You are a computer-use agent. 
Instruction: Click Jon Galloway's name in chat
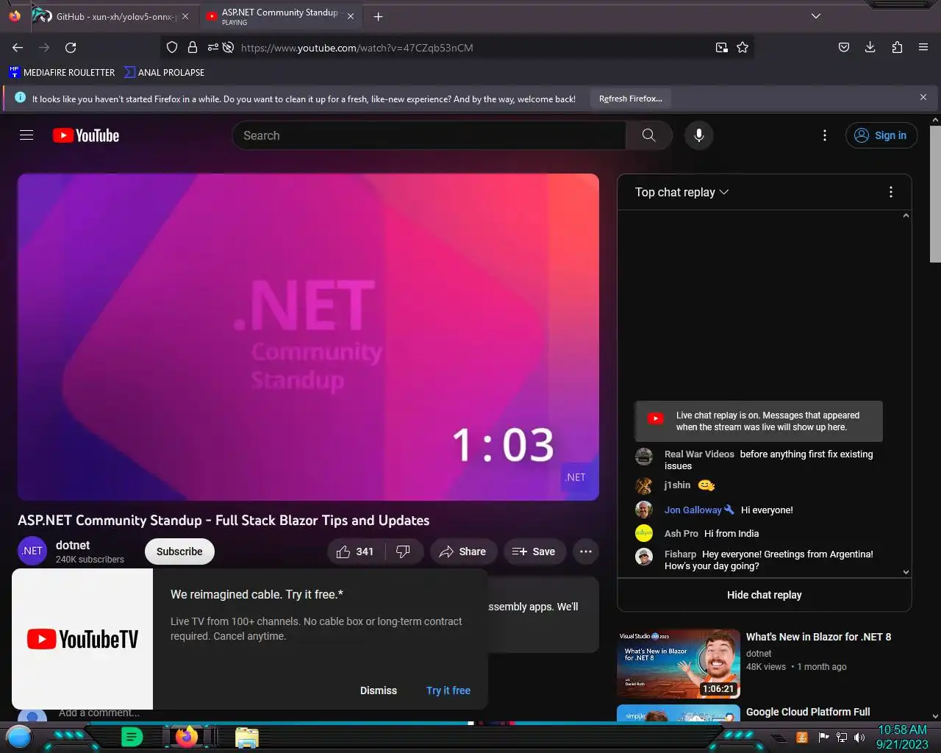[693, 510]
